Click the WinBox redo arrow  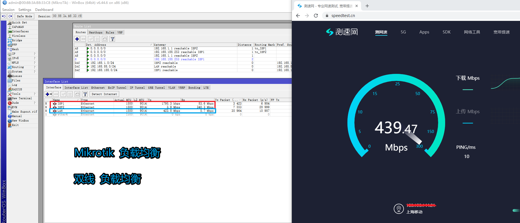(10, 16)
